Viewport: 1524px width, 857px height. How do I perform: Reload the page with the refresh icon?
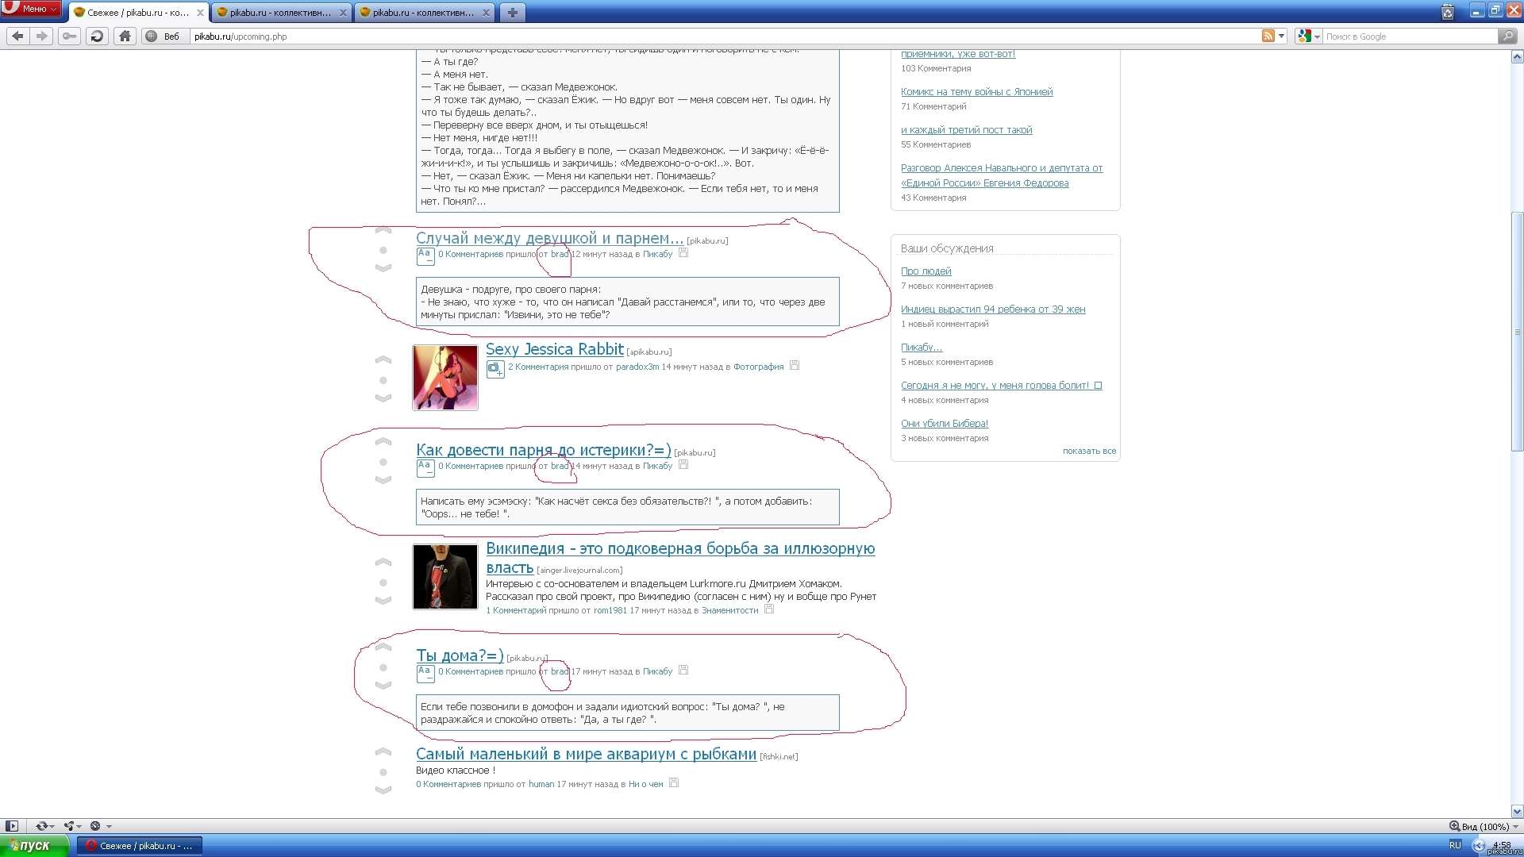(97, 36)
